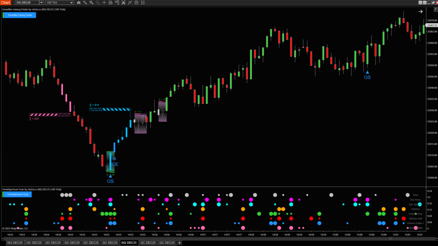Click the right arrow scroll-to-latest button
Viewport: 438px width, 246px height.
coord(420,11)
